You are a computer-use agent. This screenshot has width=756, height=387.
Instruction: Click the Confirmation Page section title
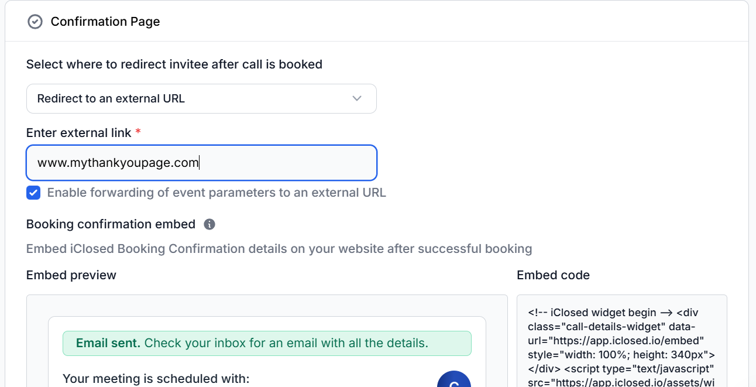pos(105,22)
